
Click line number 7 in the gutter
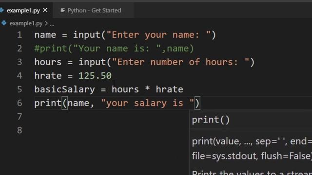(x=19, y=117)
